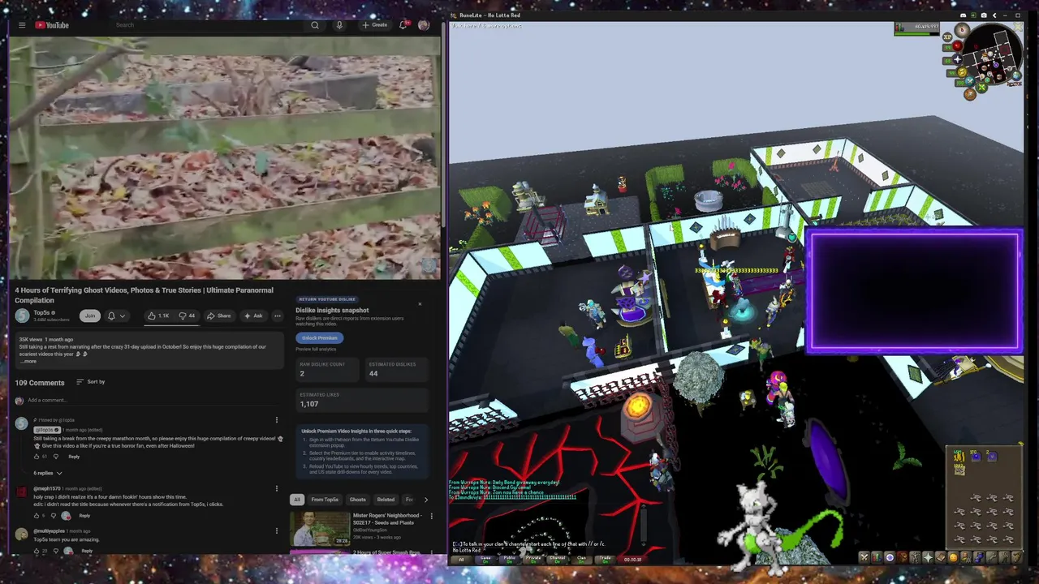Select the All chat tab
This screenshot has height=584, width=1039.
pos(461,559)
